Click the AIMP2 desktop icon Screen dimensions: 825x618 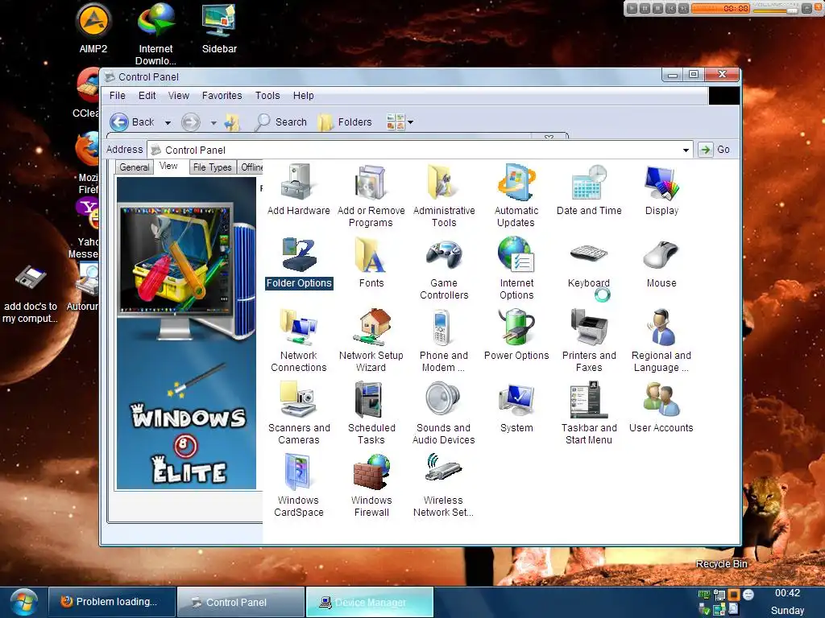coord(93,29)
